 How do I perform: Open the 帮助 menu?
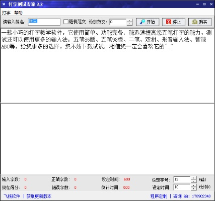(x=18, y=13)
